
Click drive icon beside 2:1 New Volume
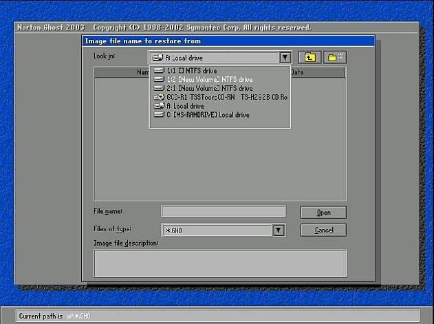[x=159, y=88]
